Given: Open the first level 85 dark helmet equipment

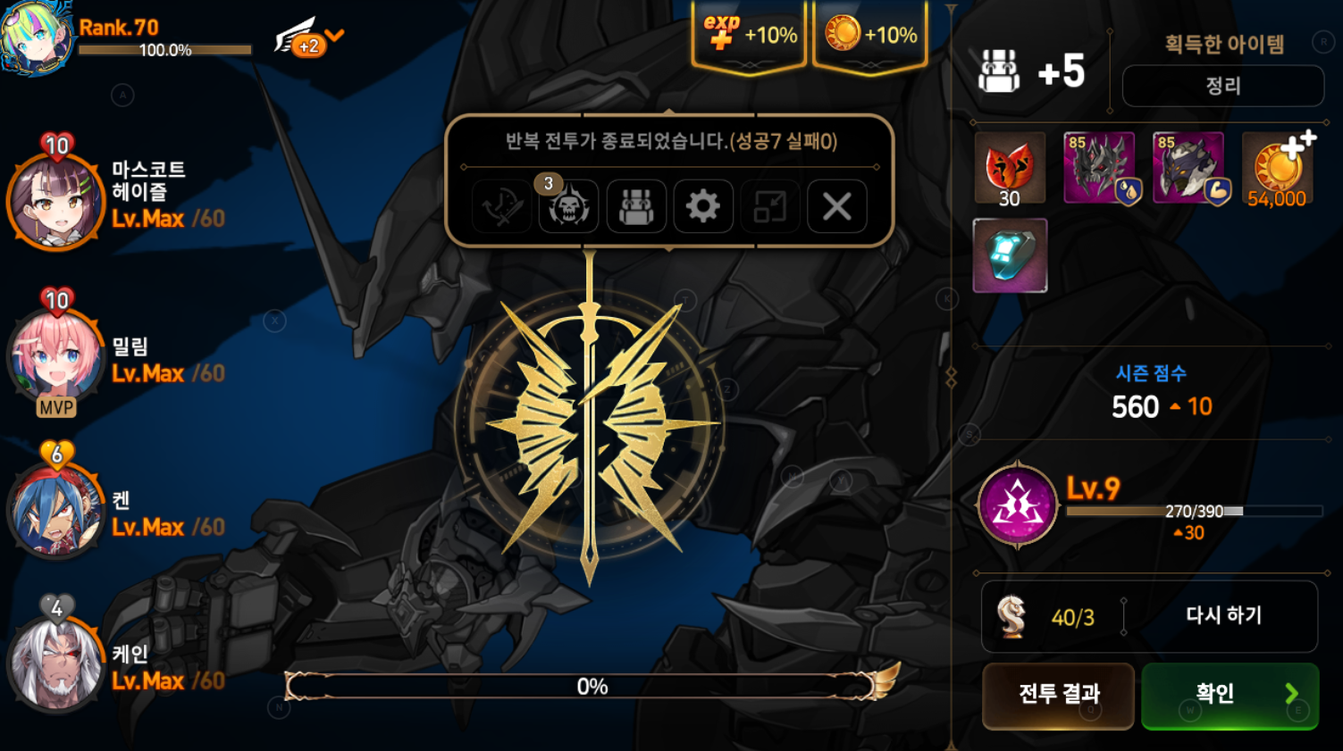Looking at the screenshot, I should [1099, 168].
